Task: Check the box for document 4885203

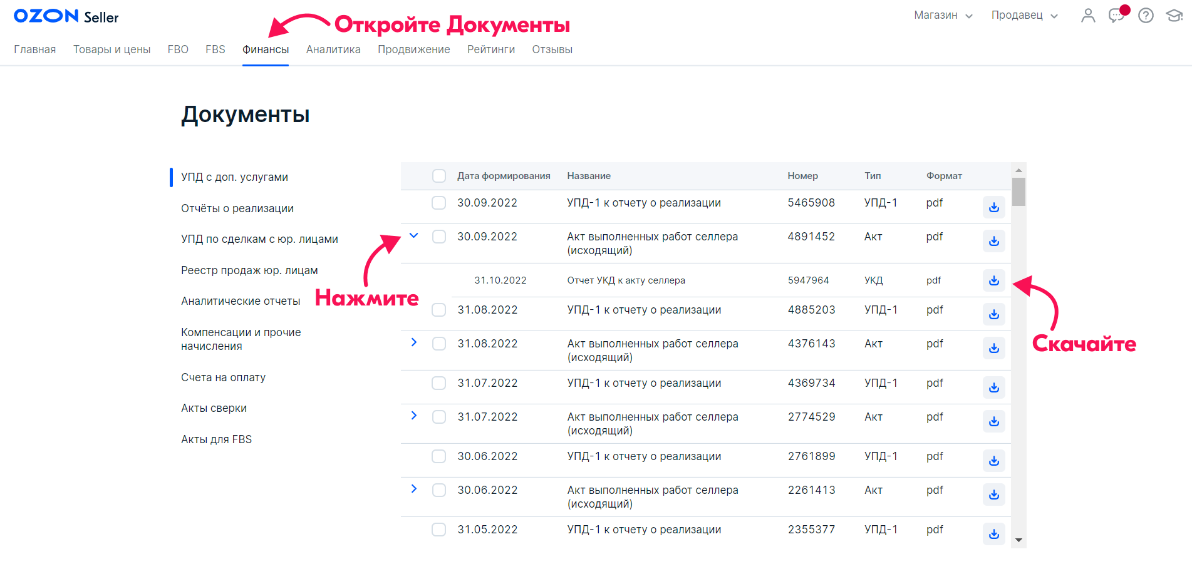Action: tap(439, 310)
